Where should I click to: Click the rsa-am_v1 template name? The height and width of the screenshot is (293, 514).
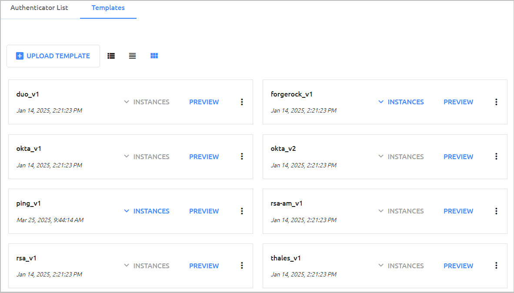coord(287,203)
